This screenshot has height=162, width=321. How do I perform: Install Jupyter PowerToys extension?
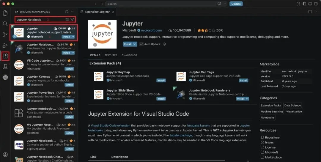click(69, 101)
